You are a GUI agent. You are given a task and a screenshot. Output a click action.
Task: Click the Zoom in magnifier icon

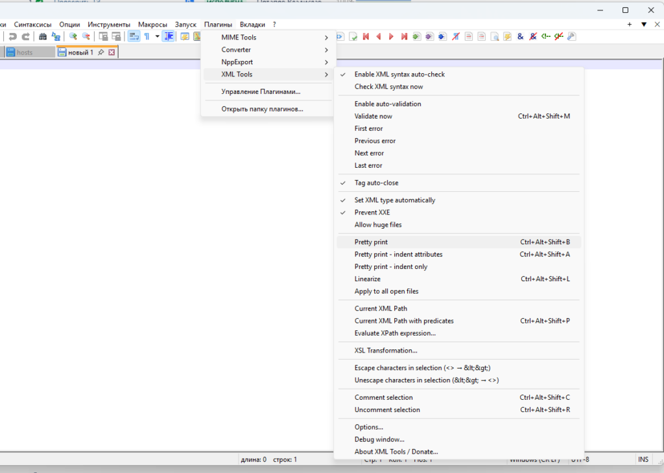73,36
